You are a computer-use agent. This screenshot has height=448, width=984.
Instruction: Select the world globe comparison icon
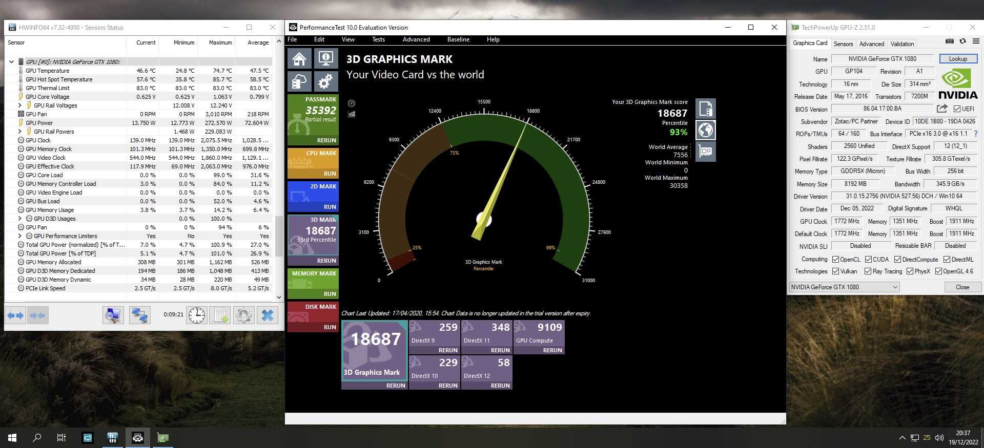coord(706,130)
